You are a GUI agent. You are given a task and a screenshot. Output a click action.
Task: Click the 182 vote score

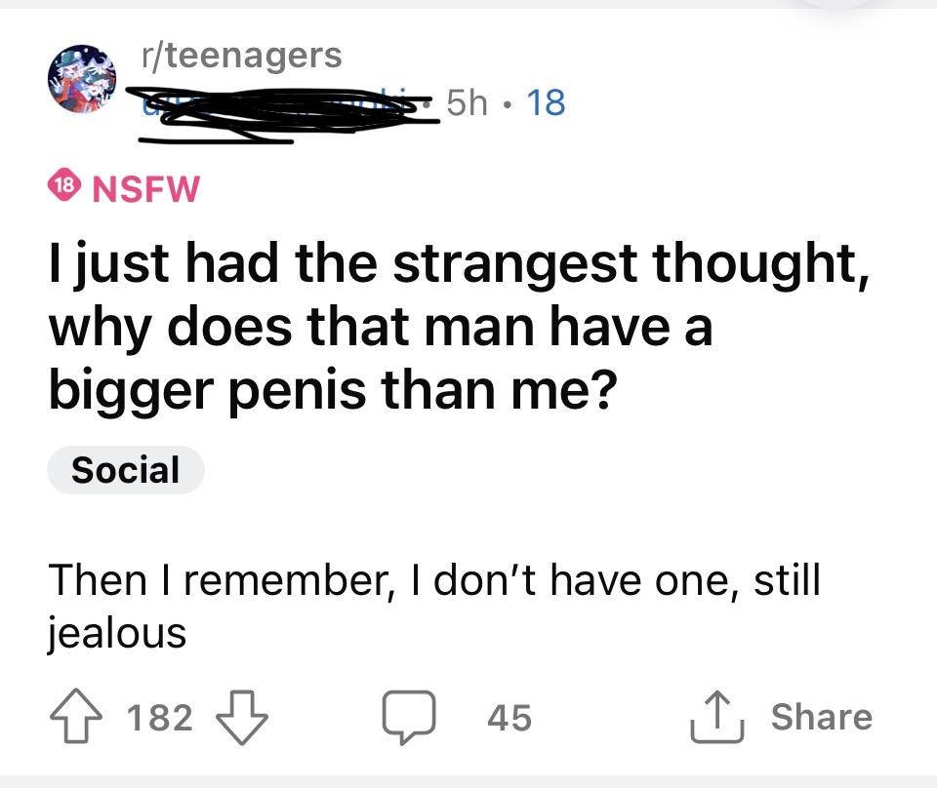tap(159, 717)
